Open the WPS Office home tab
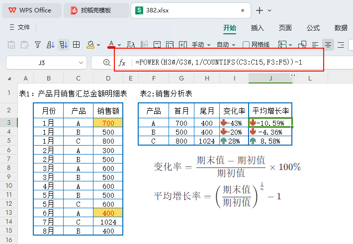The width and height of the screenshot is (353, 244). coord(32,10)
